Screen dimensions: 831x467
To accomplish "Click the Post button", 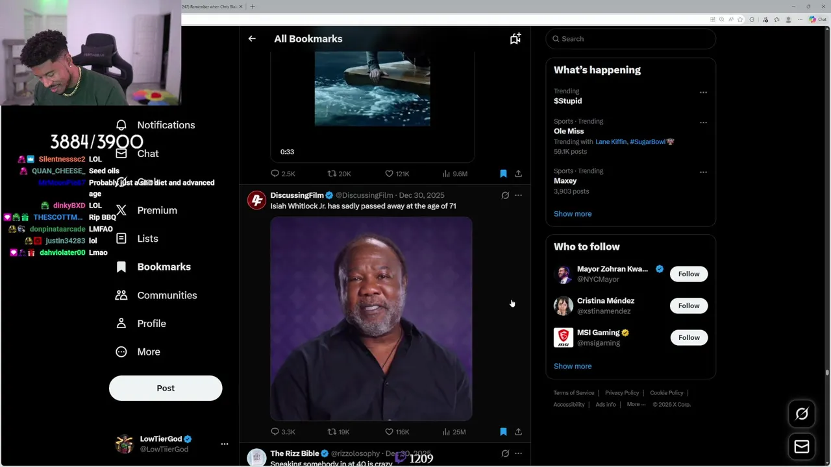I will pos(166,388).
